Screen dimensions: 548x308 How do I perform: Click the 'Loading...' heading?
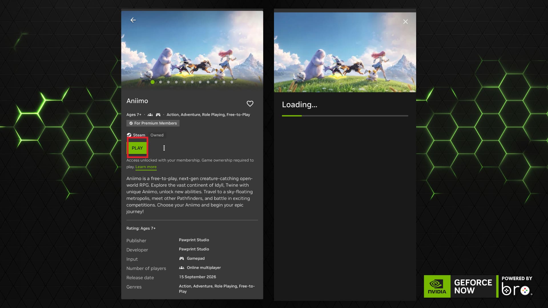(299, 105)
